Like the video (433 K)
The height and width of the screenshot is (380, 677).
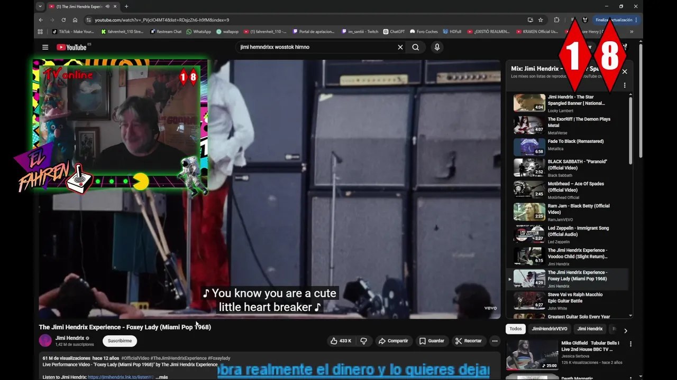click(341, 341)
